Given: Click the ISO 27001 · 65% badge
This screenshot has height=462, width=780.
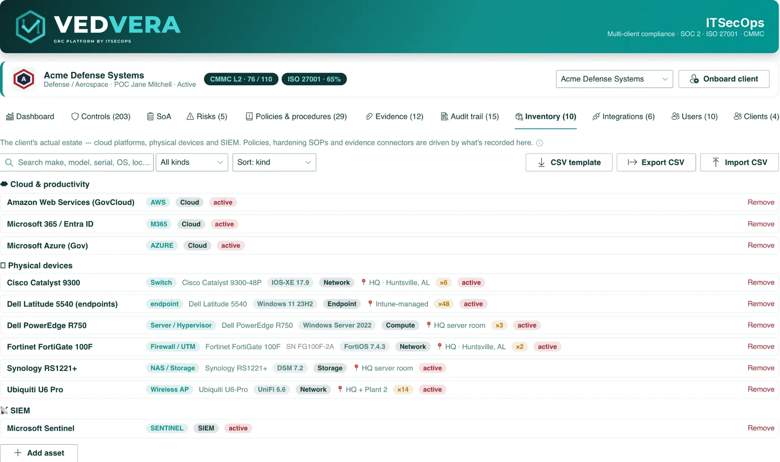Looking at the screenshot, I should (x=314, y=79).
